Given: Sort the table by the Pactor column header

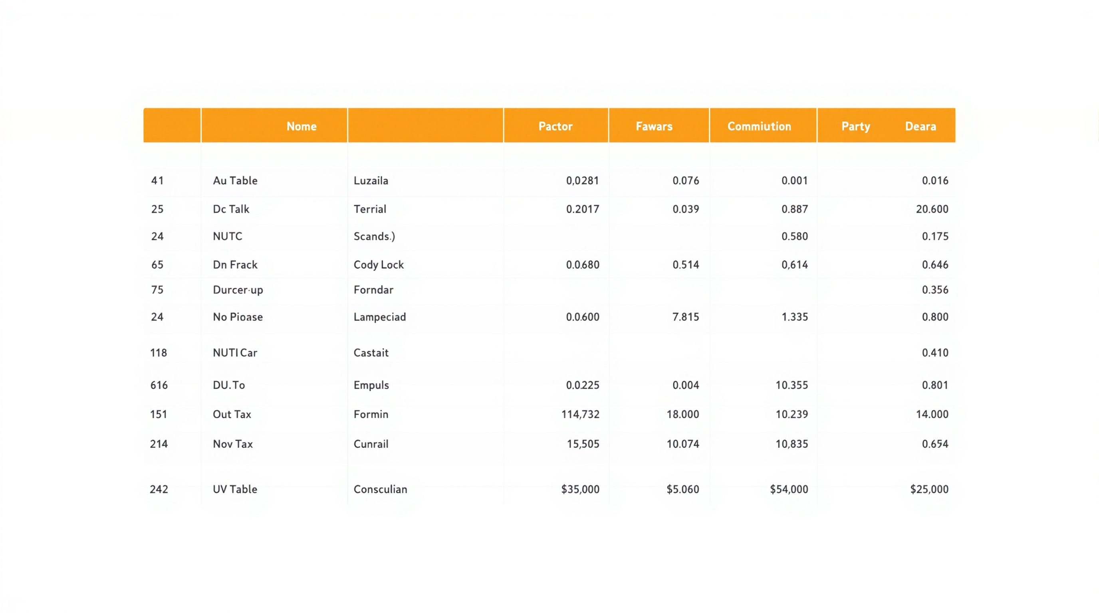Looking at the screenshot, I should point(555,126).
